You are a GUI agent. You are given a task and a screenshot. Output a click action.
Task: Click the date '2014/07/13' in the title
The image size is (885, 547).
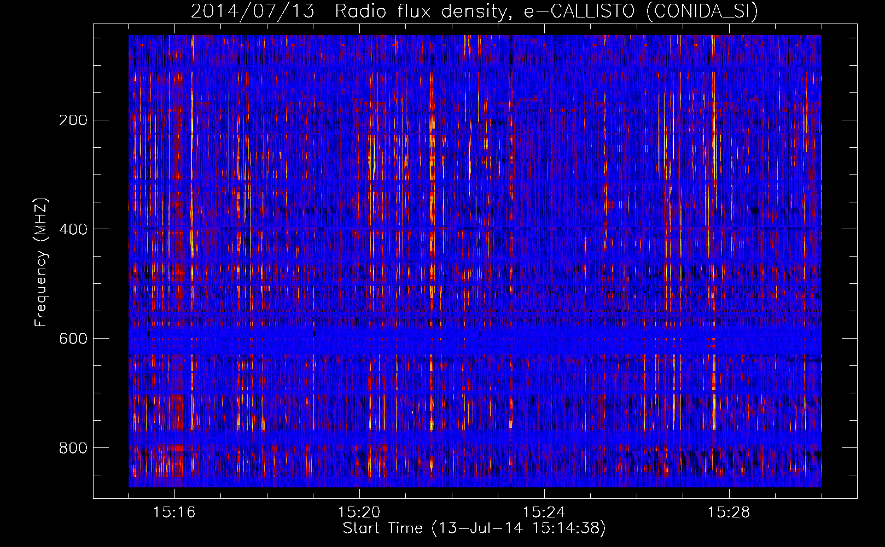[253, 11]
